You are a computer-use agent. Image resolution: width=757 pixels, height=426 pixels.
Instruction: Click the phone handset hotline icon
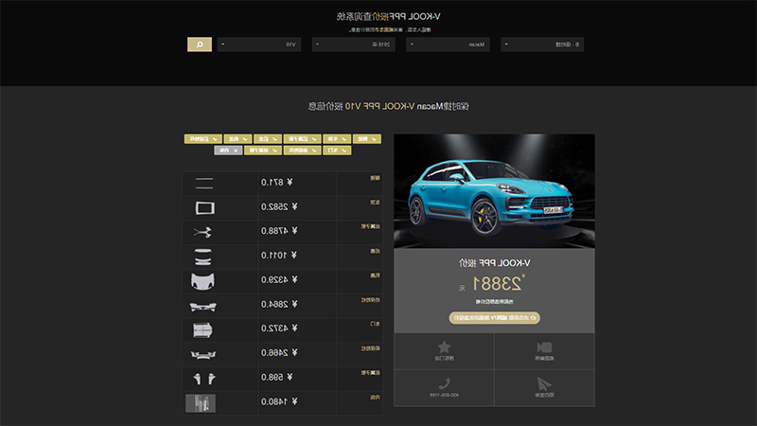(444, 384)
